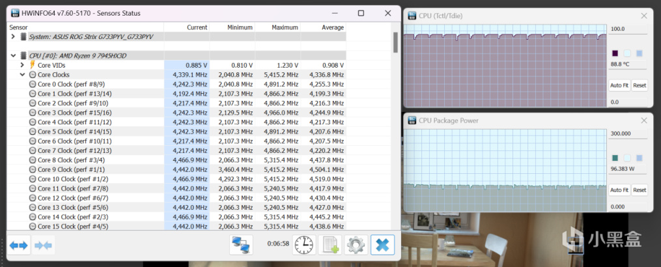Click Reset in CPU (Tctl/Tdie) graph
Screen dimensions: 661x267
pos(639,85)
